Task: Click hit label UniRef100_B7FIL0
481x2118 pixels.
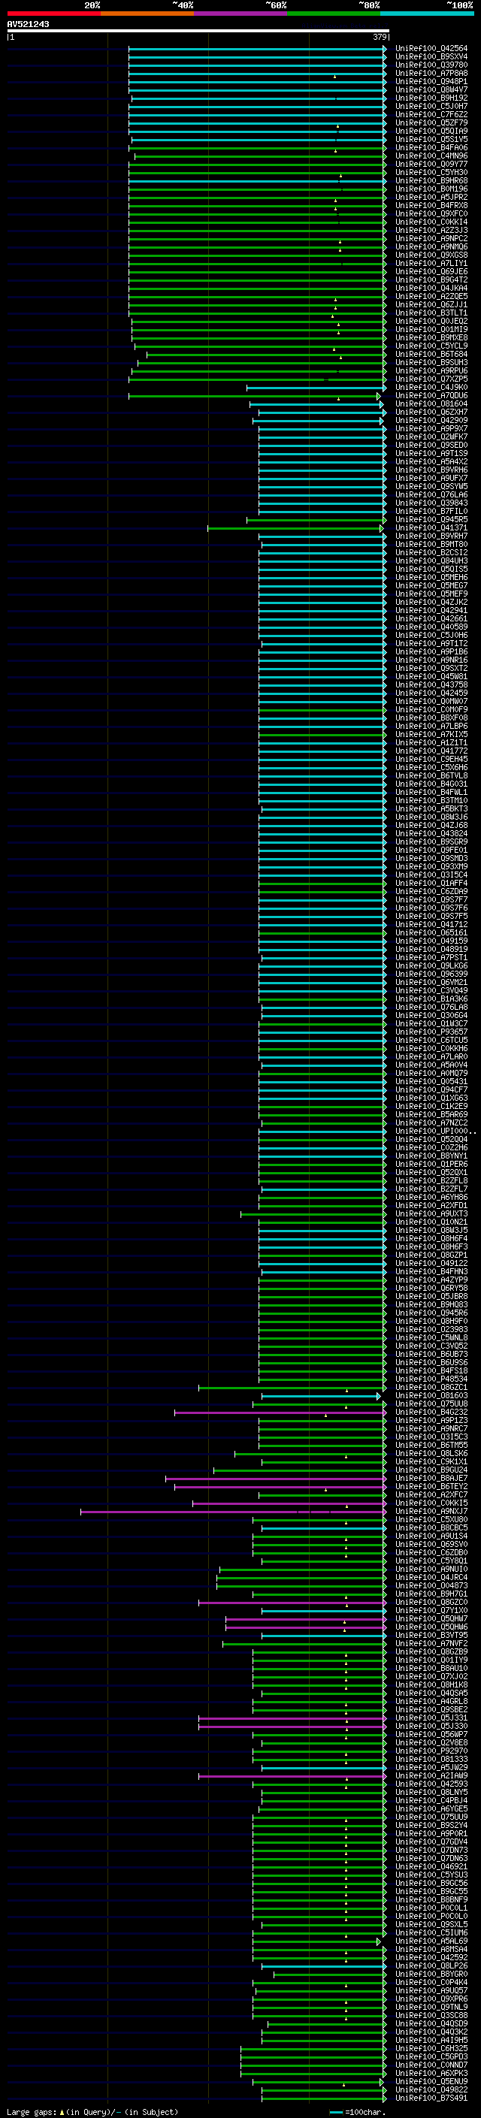Action: pyautogui.click(x=431, y=512)
